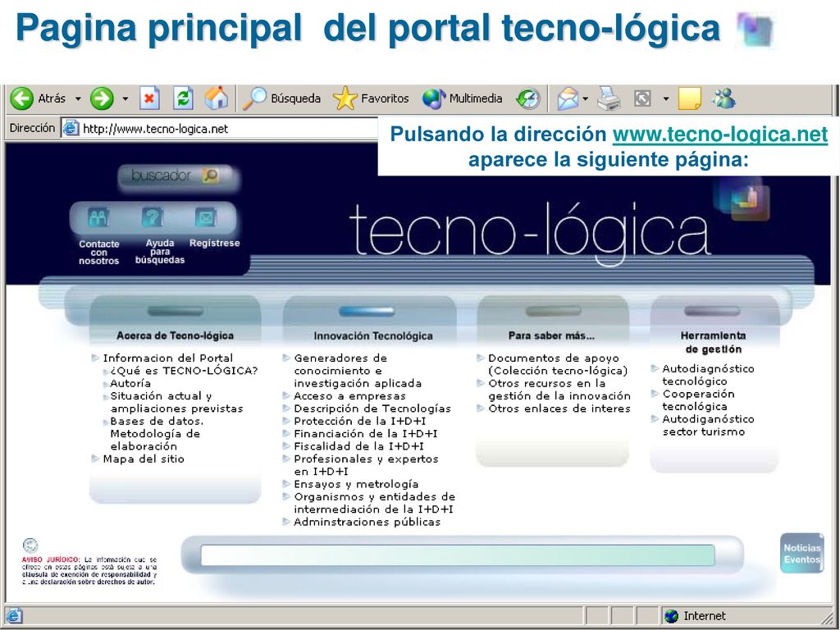840x630 pixels.
Task: Open Acceso a empresas link
Action: (x=349, y=396)
